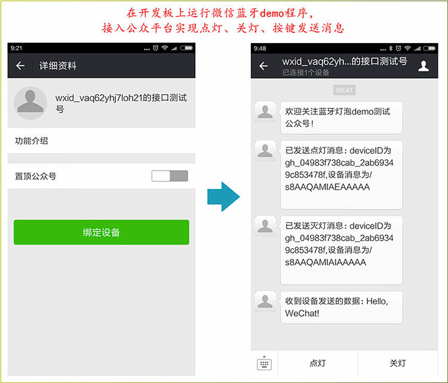448x383 pixels.
Task: Tap avatar beside 已发送点灯消息 message
Action: coord(265,151)
